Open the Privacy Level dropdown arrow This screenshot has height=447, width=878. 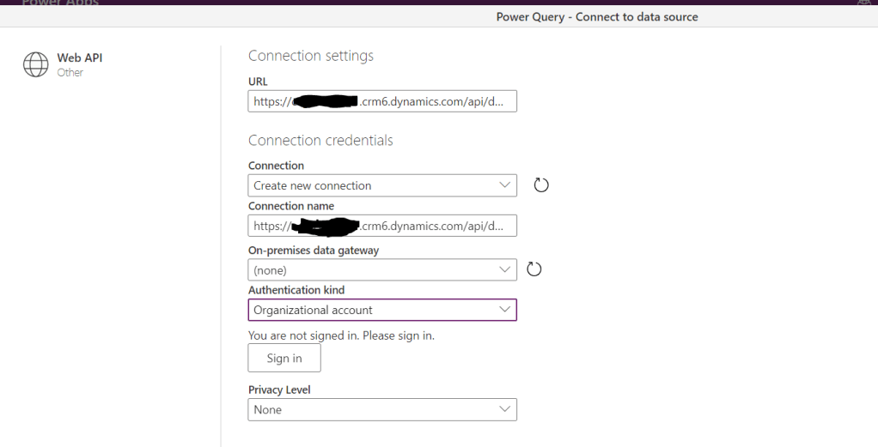504,410
